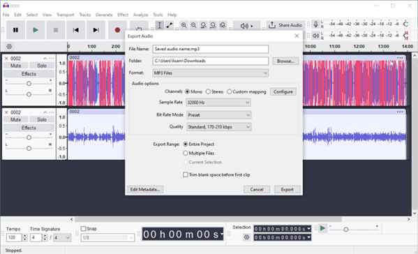Open the time signature denominator dropdown
This screenshot has width=418, height=254.
62,237
